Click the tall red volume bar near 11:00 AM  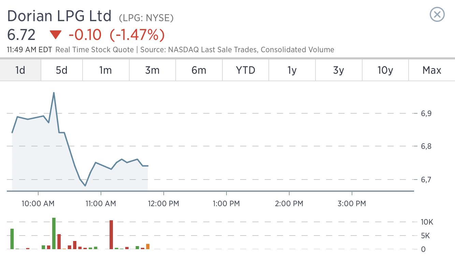click(111, 235)
